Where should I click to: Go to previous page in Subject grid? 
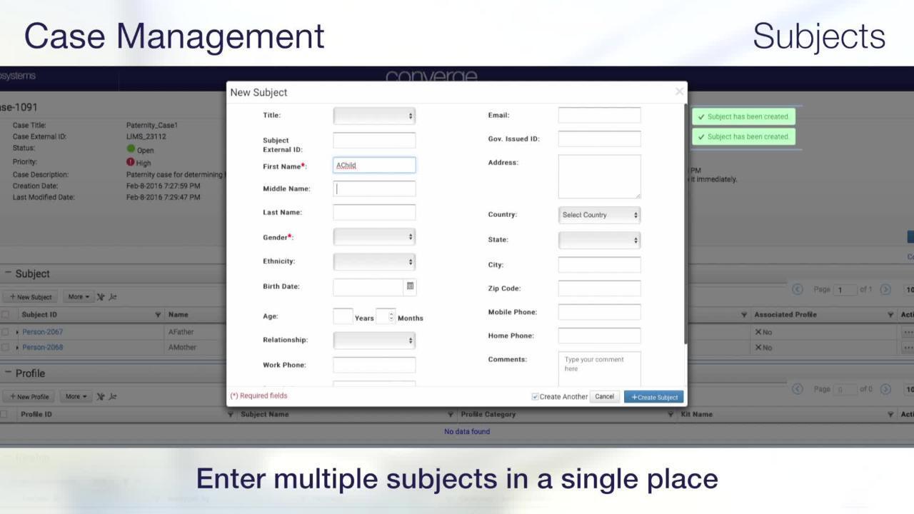798,289
